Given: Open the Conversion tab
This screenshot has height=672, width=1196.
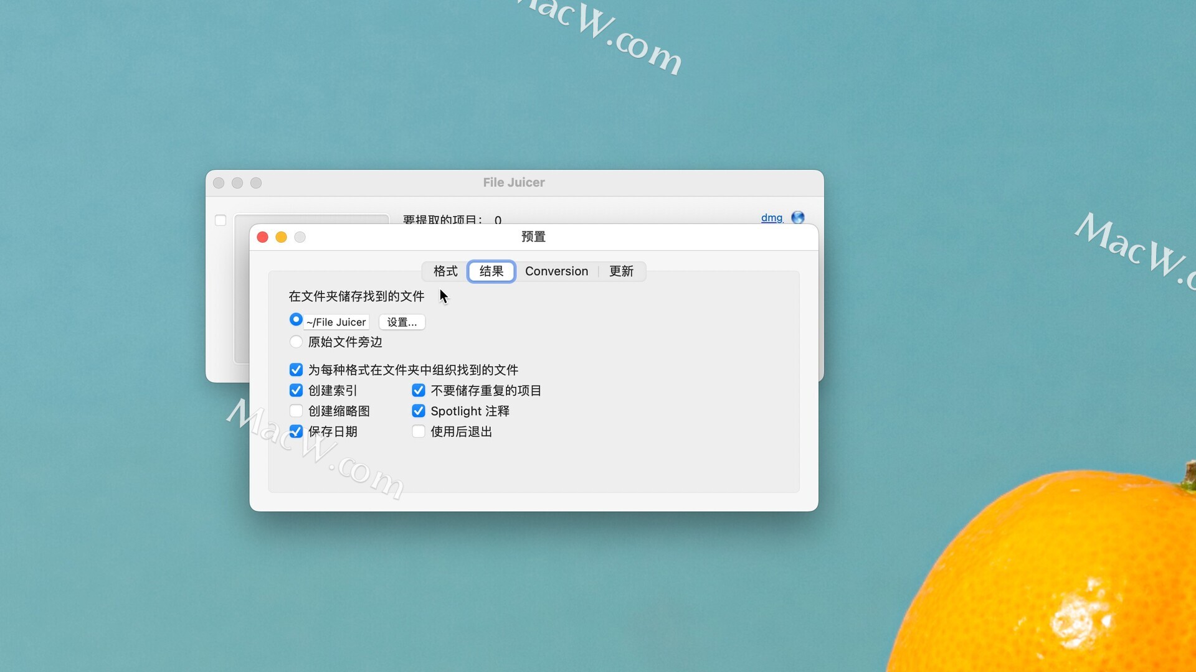Looking at the screenshot, I should tap(556, 271).
